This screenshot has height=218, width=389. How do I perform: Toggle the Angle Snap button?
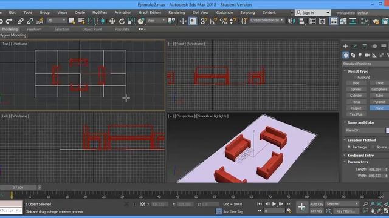[x=213, y=21]
